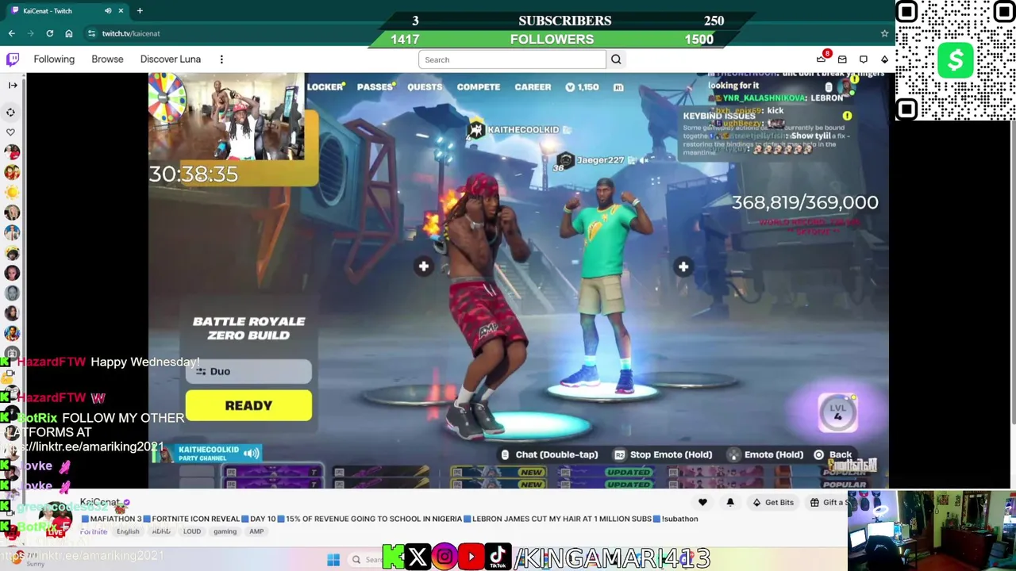
Task: Click the Jaeger227 player name tag
Action: [x=600, y=160]
